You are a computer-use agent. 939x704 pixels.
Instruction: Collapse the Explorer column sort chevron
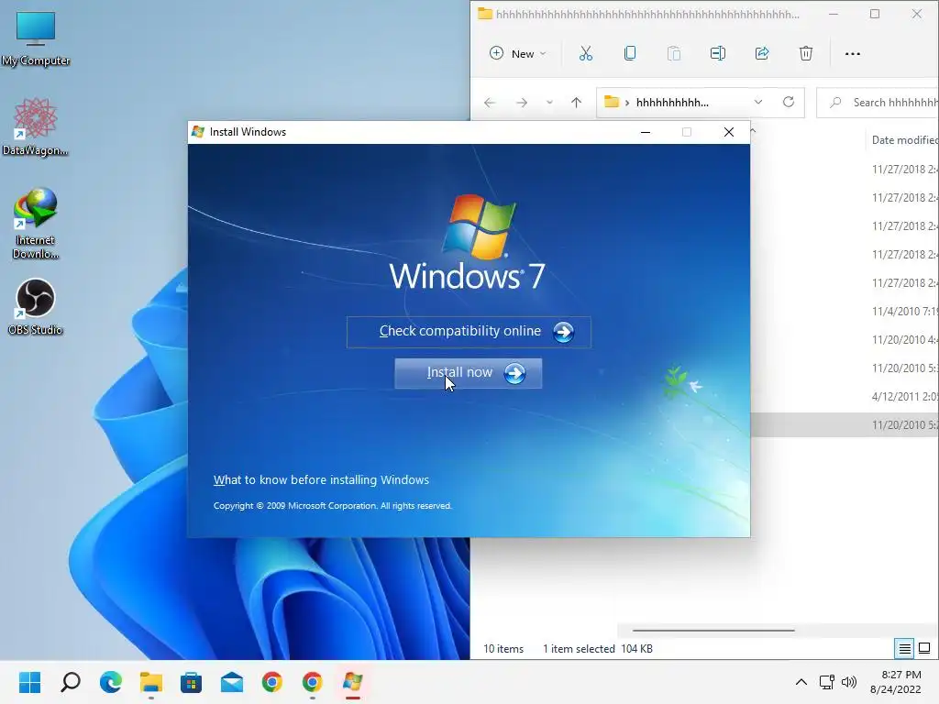click(753, 130)
